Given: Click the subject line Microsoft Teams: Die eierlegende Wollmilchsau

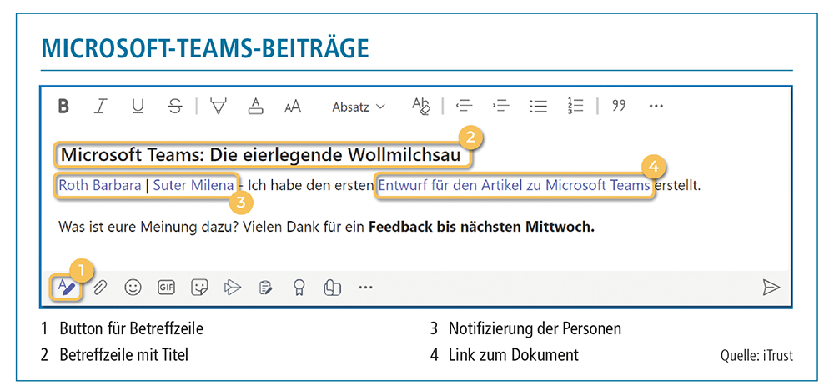Looking at the screenshot, I should [x=260, y=155].
